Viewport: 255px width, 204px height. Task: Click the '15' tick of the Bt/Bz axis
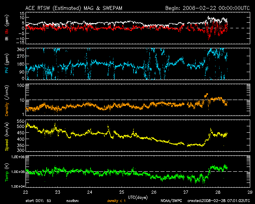coord(22,14)
